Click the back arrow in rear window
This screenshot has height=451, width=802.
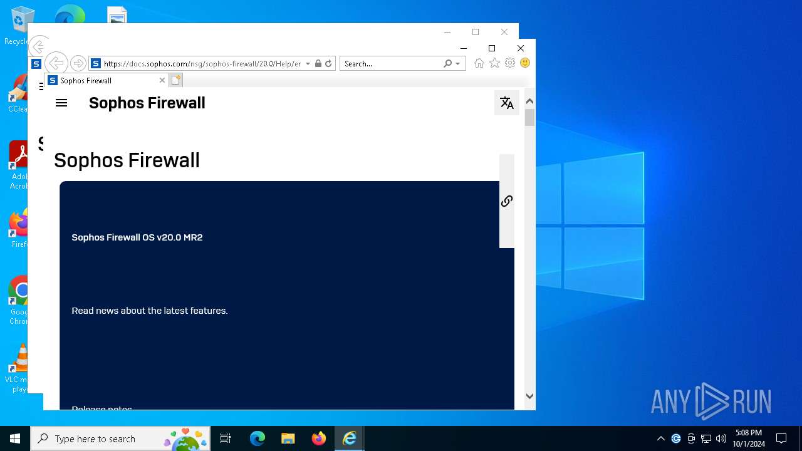point(38,46)
